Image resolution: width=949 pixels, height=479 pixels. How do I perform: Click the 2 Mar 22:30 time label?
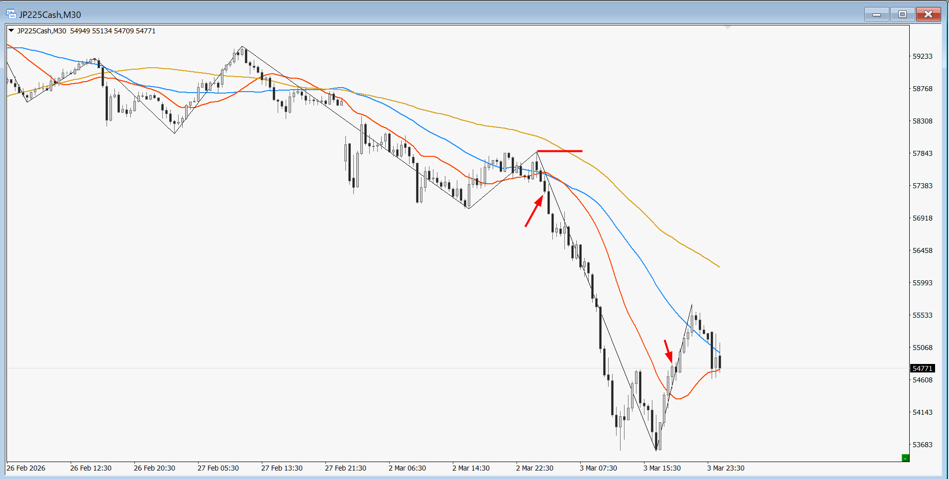[534, 468]
